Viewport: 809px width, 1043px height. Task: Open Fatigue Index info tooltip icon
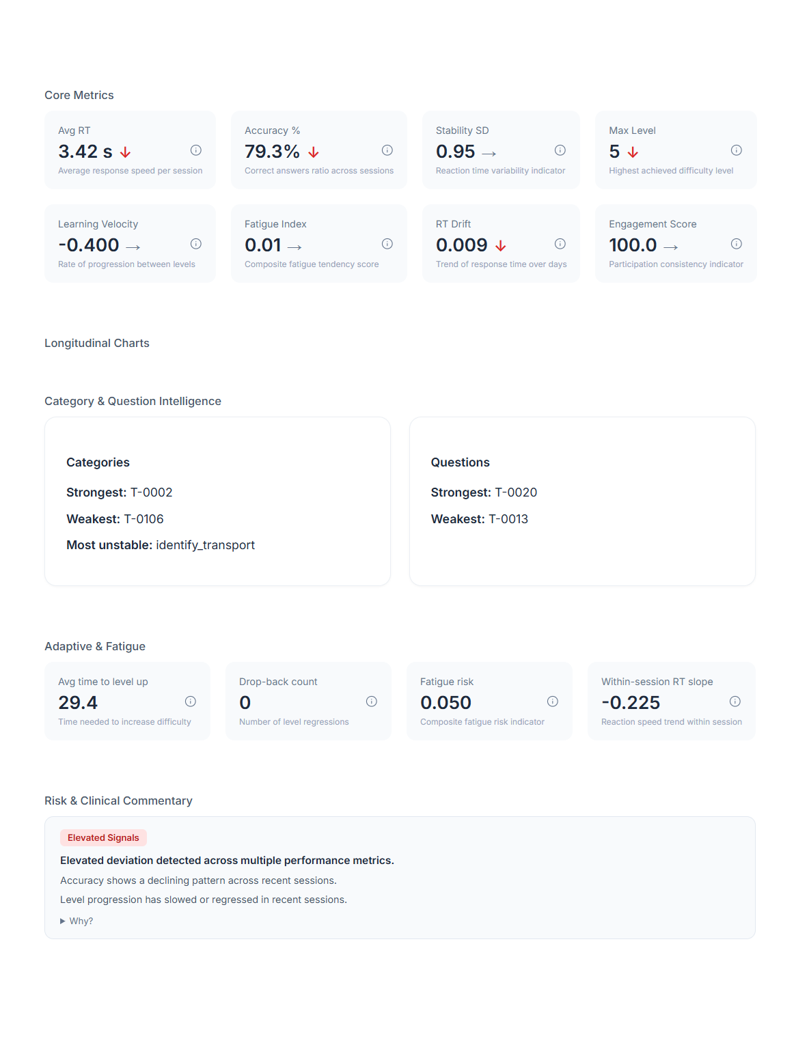point(387,244)
